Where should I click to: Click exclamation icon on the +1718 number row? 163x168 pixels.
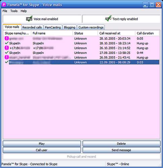click(7, 48)
